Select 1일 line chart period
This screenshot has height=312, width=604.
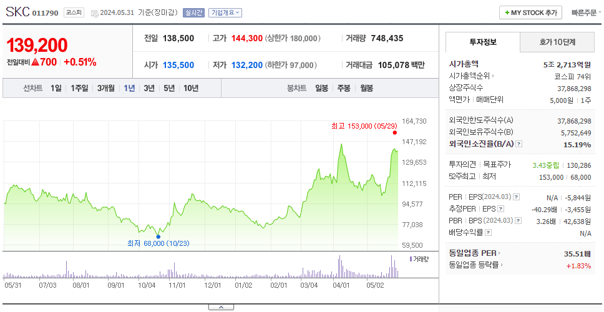pos(56,88)
